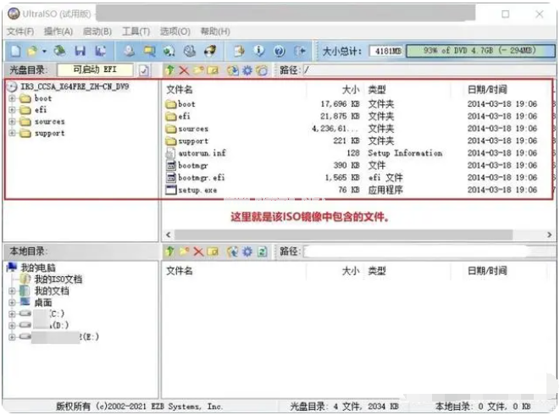This screenshot has width=560, height=415.
Task: Click the local 路径 input field
Action: [x=424, y=252]
